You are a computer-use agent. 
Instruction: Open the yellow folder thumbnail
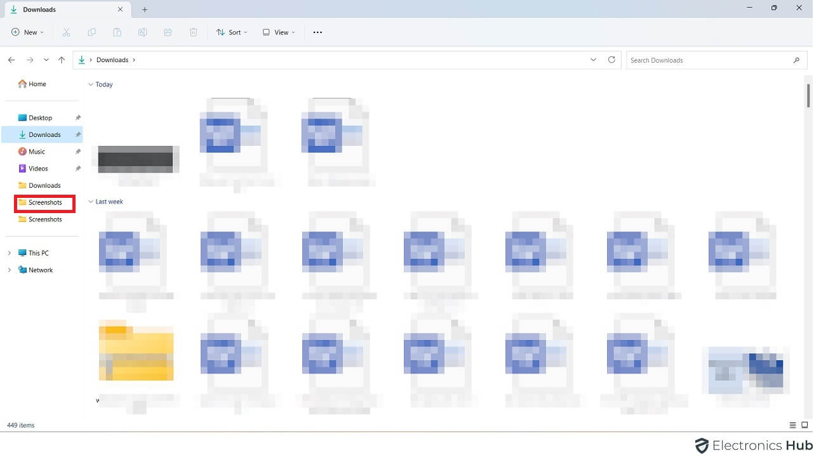coord(136,352)
